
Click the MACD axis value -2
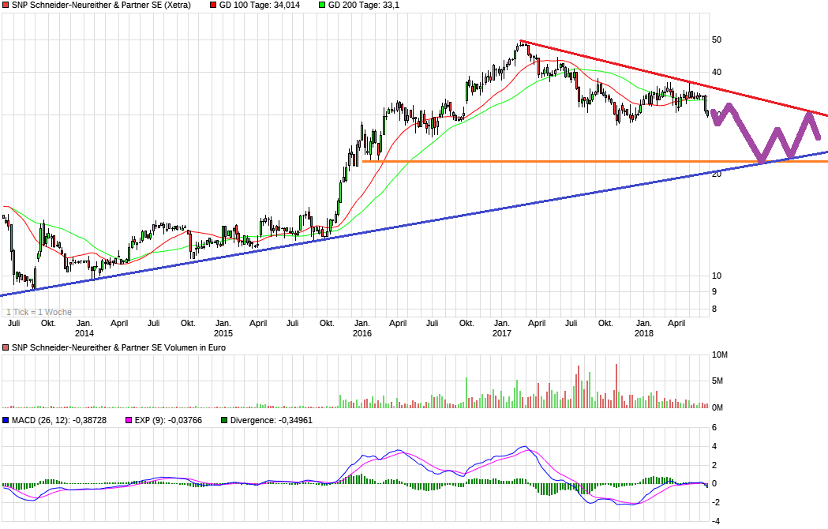(x=716, y=503)
